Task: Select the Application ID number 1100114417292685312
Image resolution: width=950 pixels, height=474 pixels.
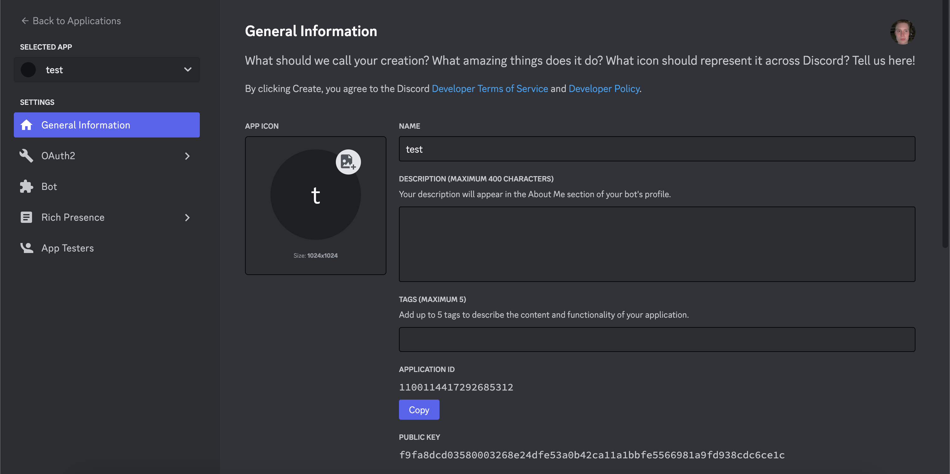Action: [x=456, y=387]
